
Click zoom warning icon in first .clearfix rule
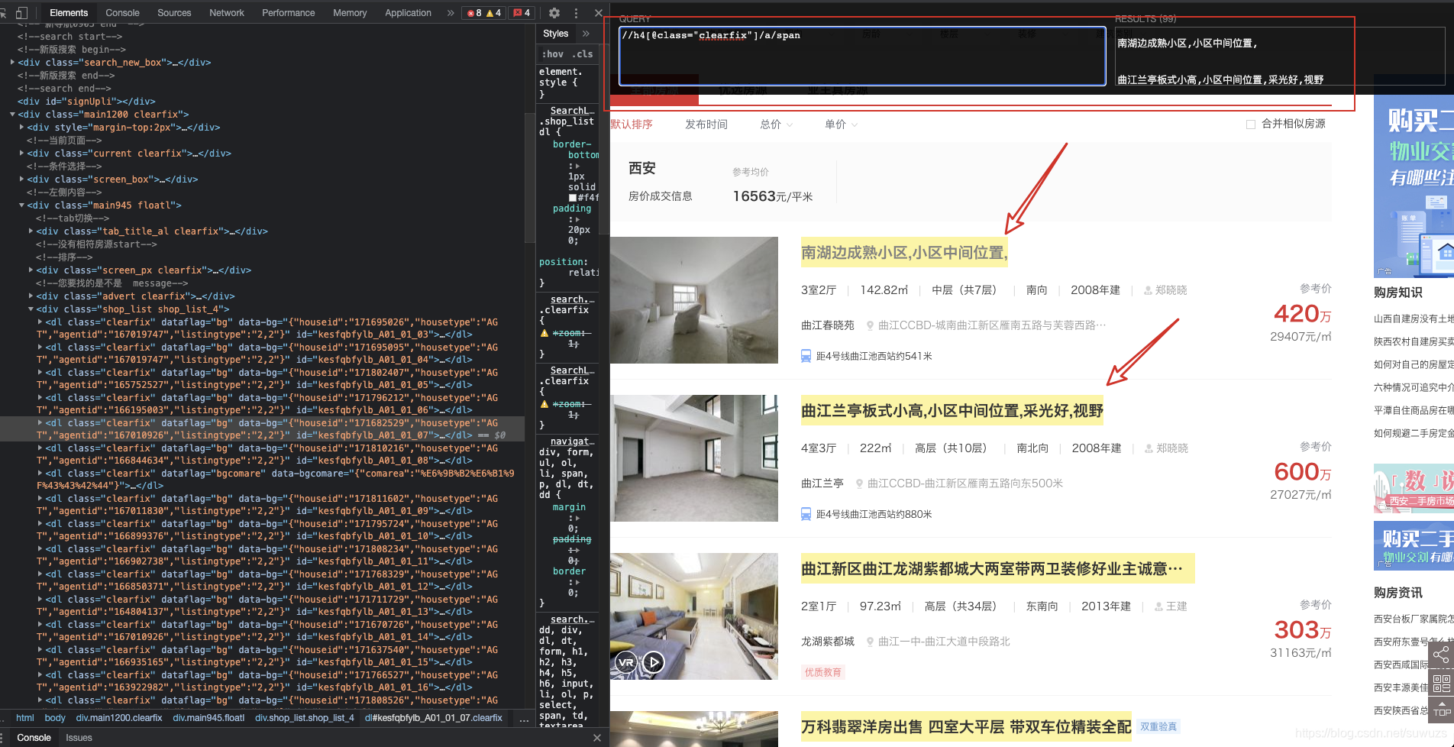pos(544,333)
